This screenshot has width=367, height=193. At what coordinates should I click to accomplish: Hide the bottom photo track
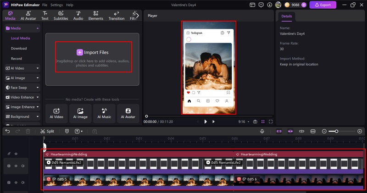(16, 182)
